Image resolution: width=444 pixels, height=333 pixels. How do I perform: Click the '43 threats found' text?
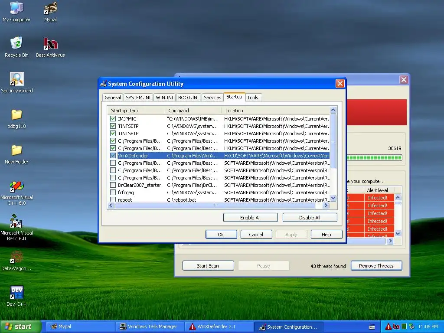pyautogui.click(x=328, y=266)
